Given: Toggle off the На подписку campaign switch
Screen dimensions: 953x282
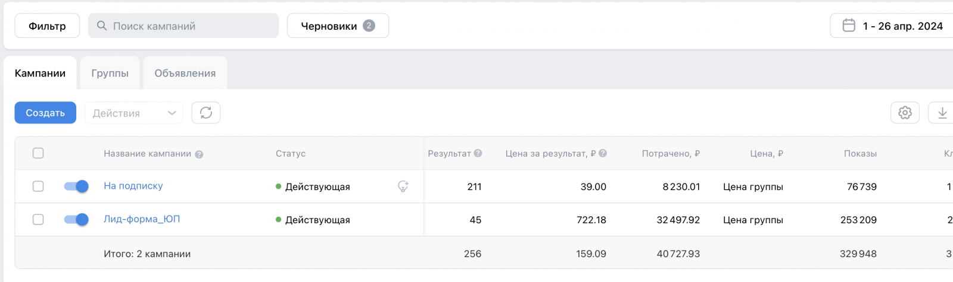Looking at the screenshot, I should pos(76,186).
